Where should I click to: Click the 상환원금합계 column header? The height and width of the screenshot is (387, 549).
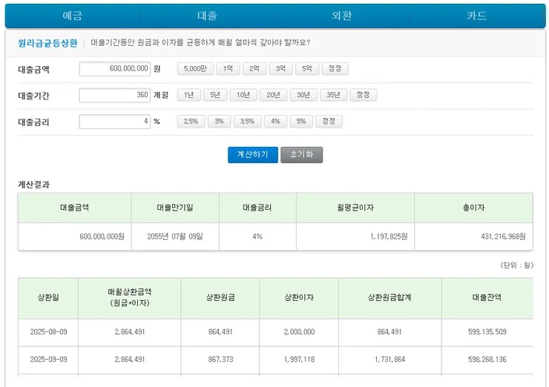pos(389,298)
